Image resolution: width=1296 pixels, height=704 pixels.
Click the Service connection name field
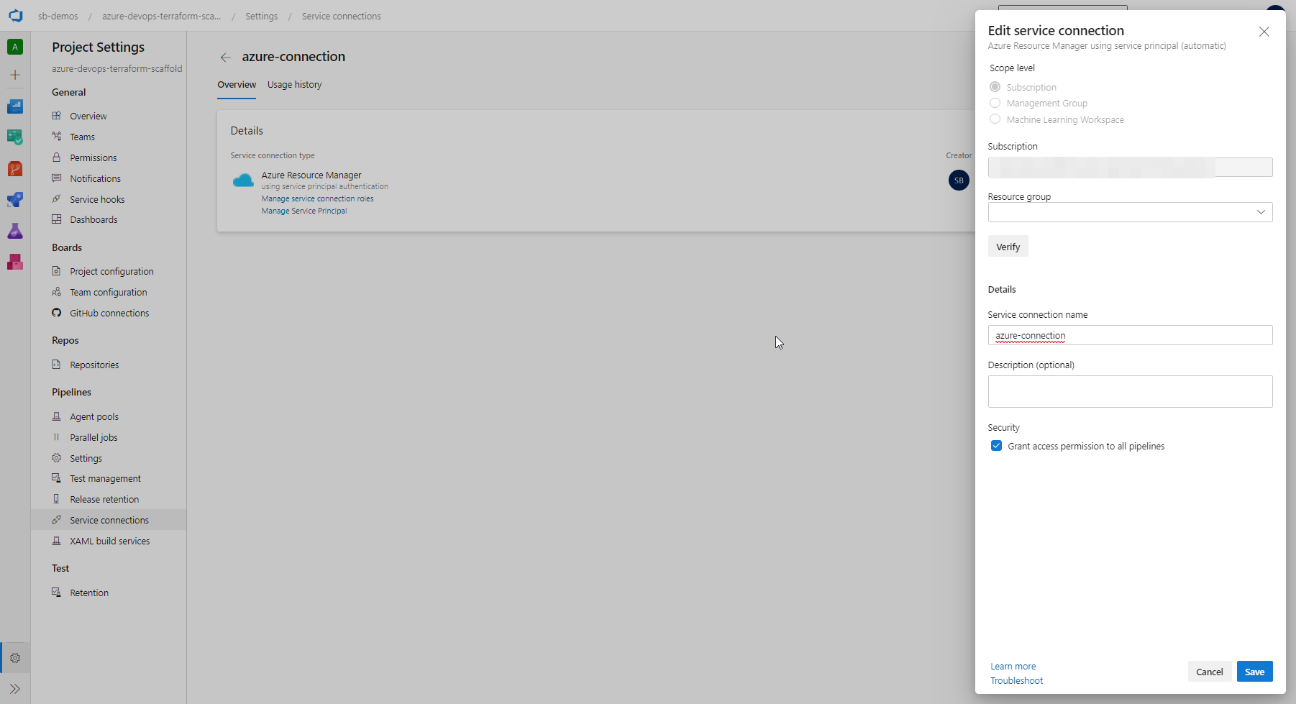(x=1130, y=335)
